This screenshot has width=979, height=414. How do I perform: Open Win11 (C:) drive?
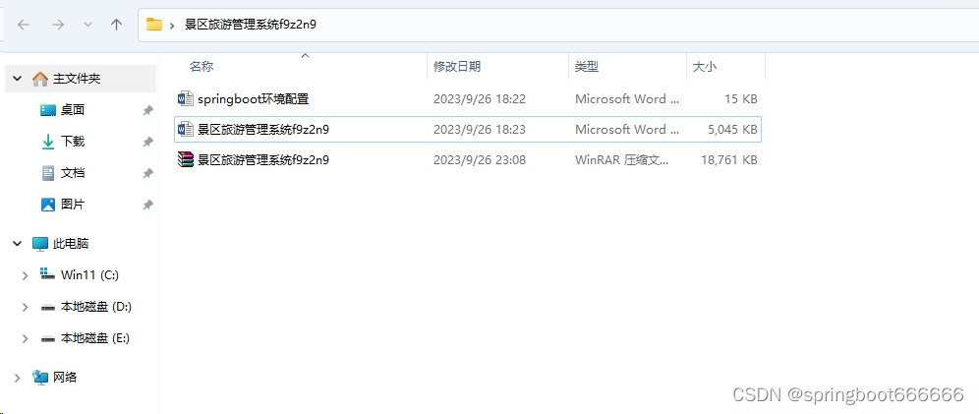[89, 274]
